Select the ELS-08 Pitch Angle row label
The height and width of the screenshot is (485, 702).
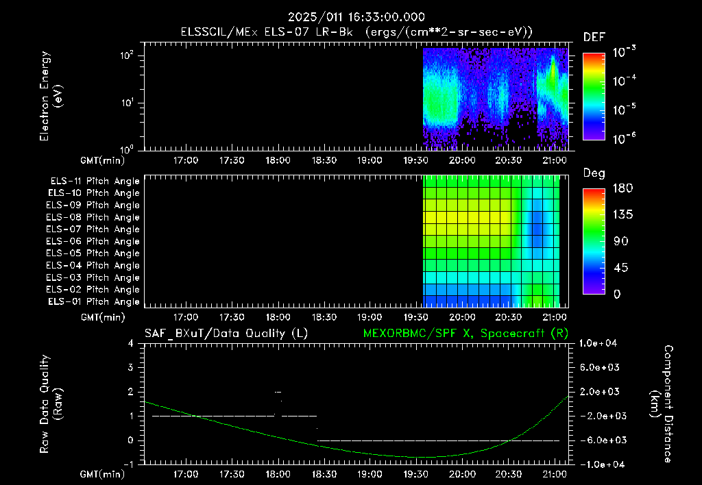click(93, 217)
